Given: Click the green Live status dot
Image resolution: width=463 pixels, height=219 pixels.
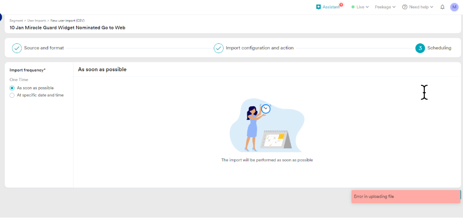Looking at the screenshot, I should pos(353,7).
